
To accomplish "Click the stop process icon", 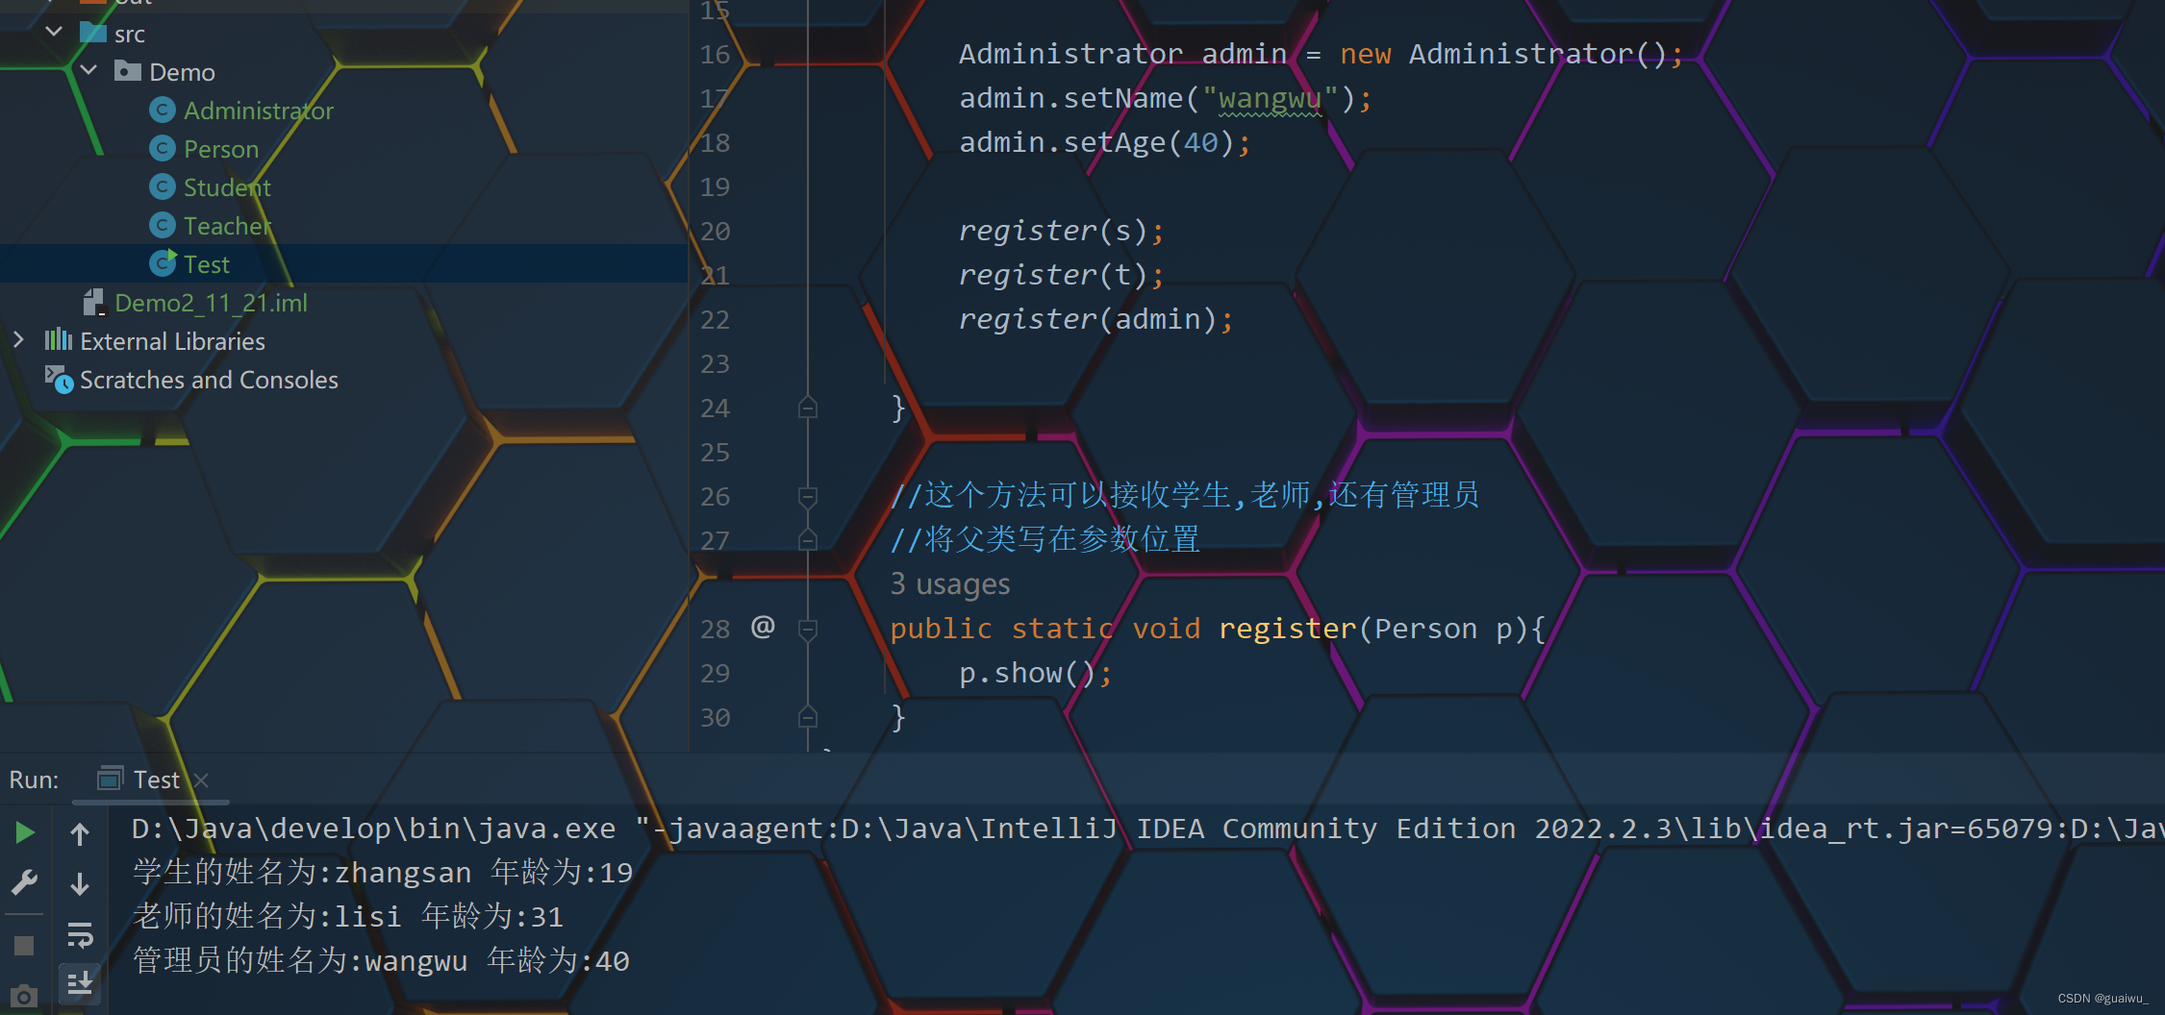I will click(24, 945).
